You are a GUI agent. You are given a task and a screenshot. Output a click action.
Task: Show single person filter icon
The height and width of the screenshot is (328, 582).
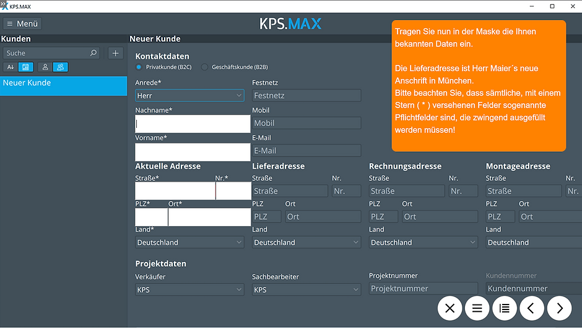(x=45, y=67)
